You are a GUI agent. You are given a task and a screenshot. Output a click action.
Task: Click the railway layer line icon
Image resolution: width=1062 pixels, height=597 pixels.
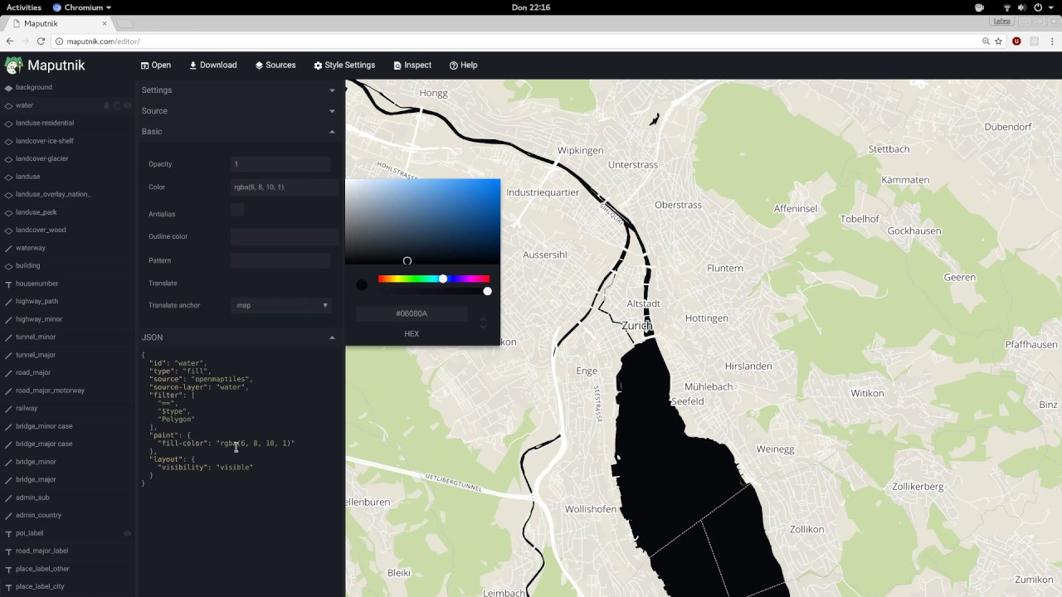coord(8,409)
